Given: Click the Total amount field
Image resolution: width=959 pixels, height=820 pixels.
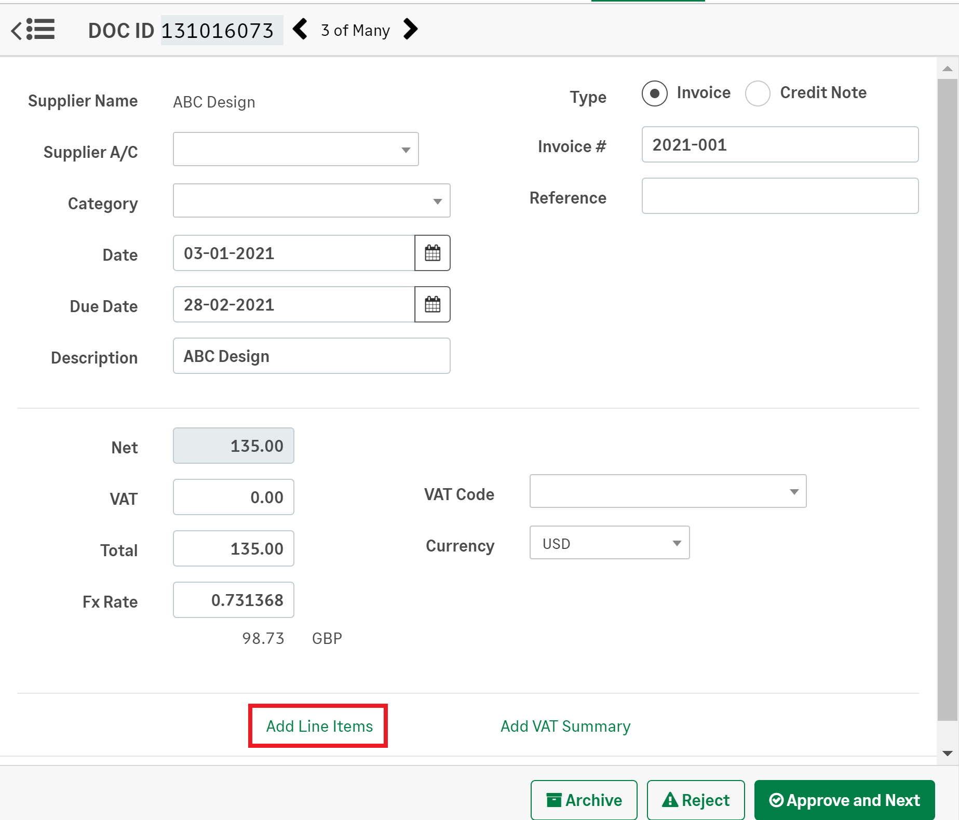Looking at the screenshot, I should pos(234,548).
